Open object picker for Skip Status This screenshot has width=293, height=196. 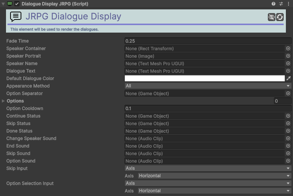pos(288,124)
